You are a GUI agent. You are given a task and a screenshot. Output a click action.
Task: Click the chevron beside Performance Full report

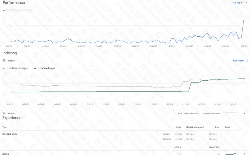click(247, 3)
